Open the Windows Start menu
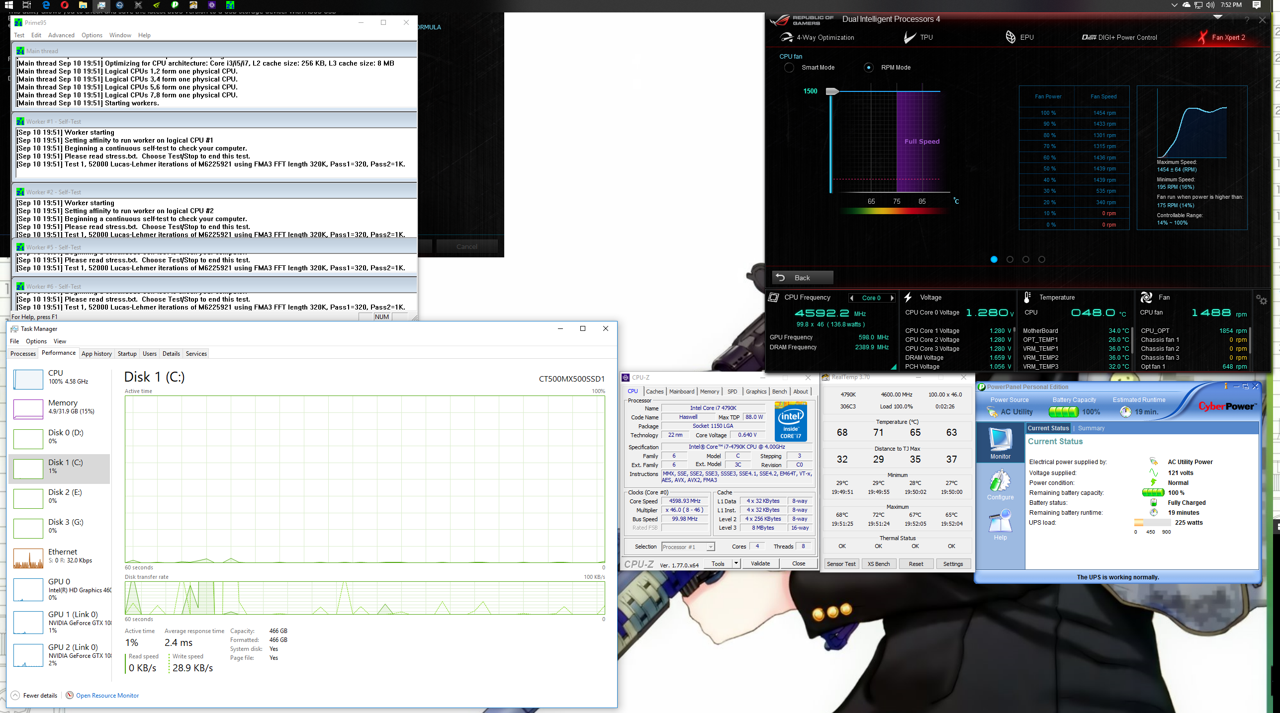 point(8,5)
